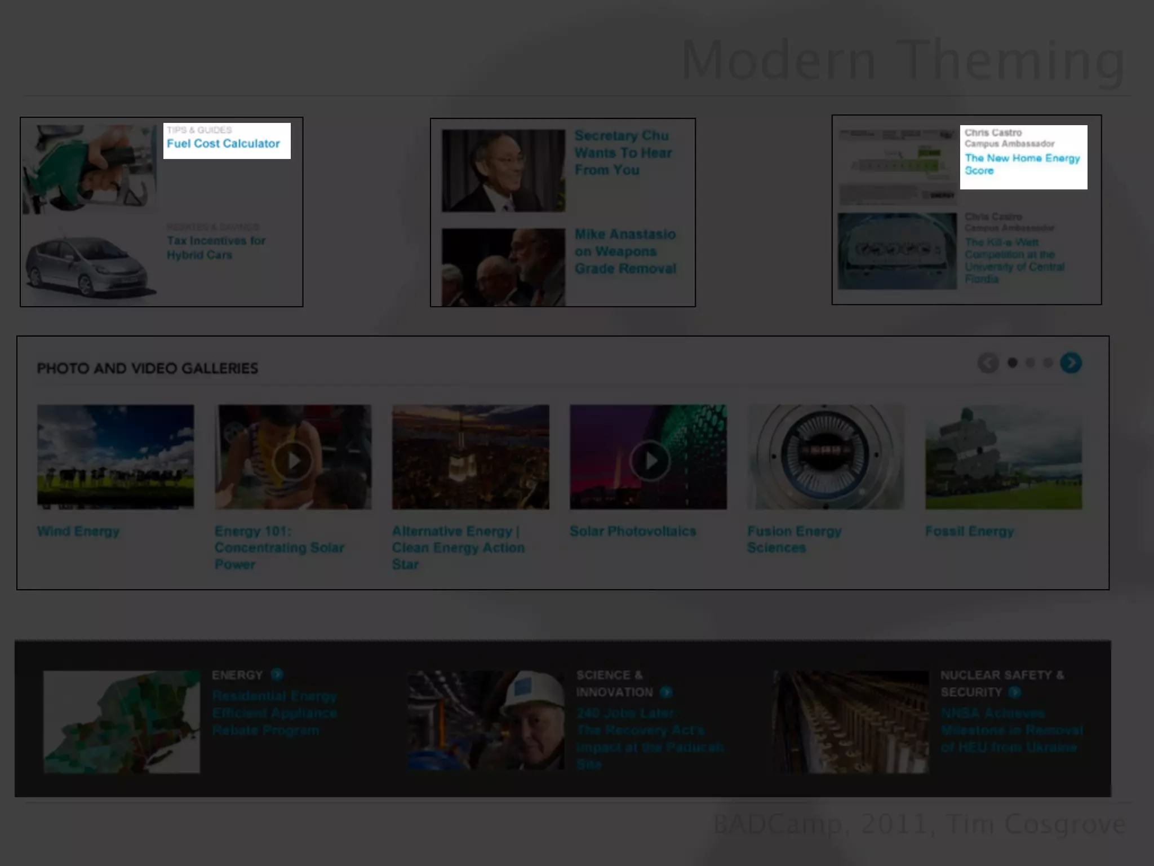Select the third carousel pagination dot
This screenshot has width=1154, height=866.
tap(1048, 363)
